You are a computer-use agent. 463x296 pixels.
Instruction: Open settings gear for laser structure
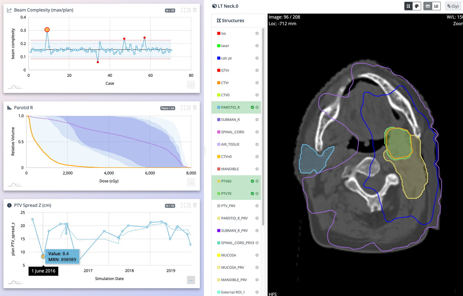257,46
